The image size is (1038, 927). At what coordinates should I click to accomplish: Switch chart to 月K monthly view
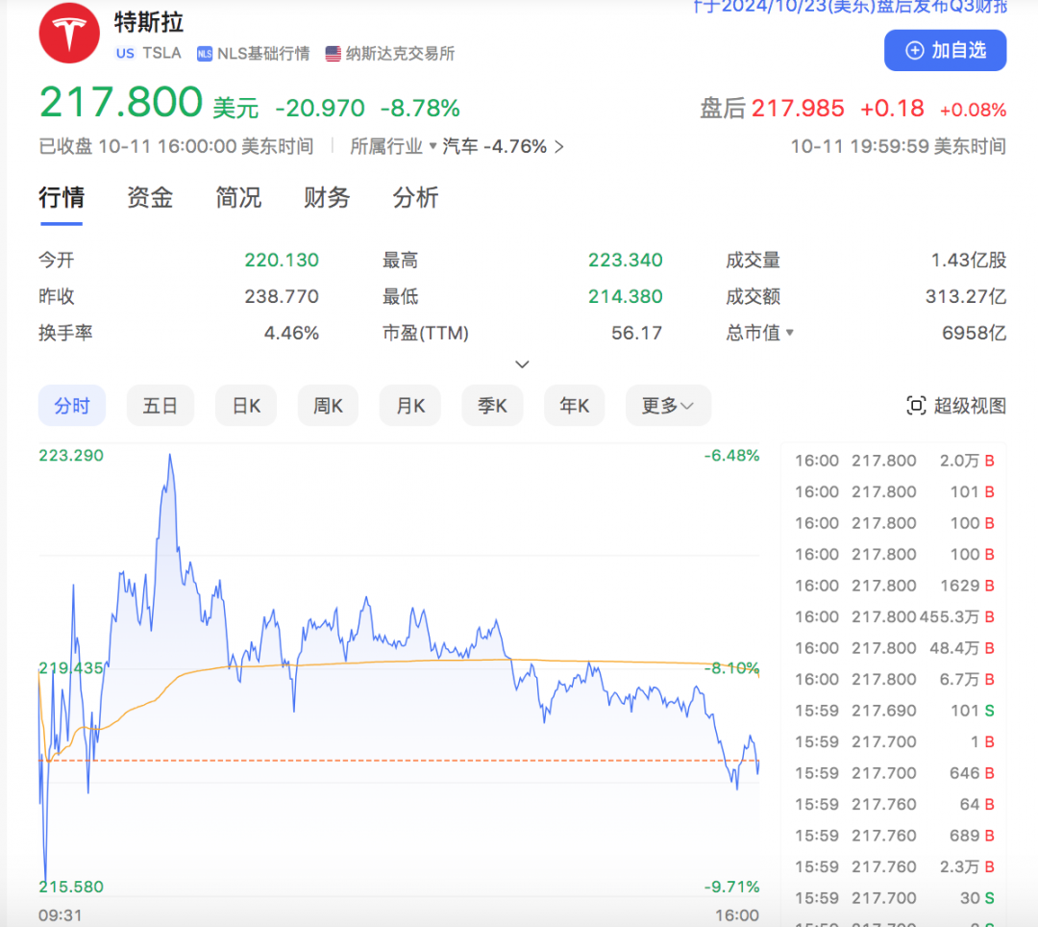click(x=410, y=406)
